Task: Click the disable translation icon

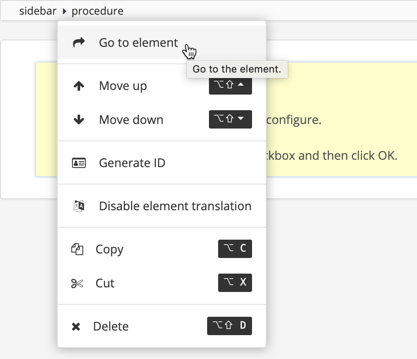Action: 79,206
